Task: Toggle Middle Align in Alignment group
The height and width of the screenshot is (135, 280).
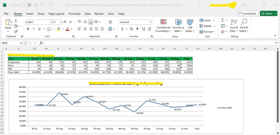Action: (x=85, y=22)
